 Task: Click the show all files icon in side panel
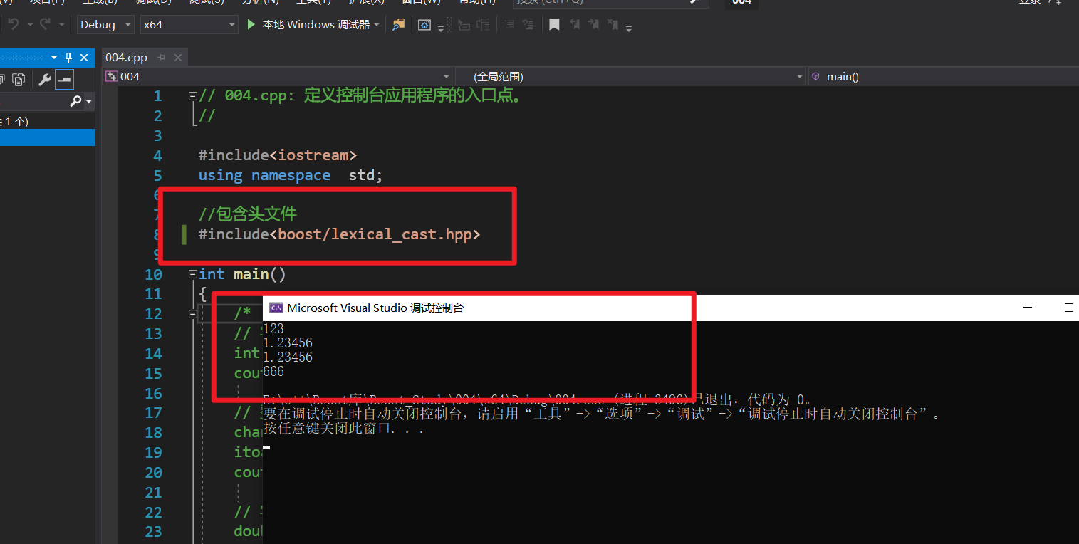pos(19,80)
